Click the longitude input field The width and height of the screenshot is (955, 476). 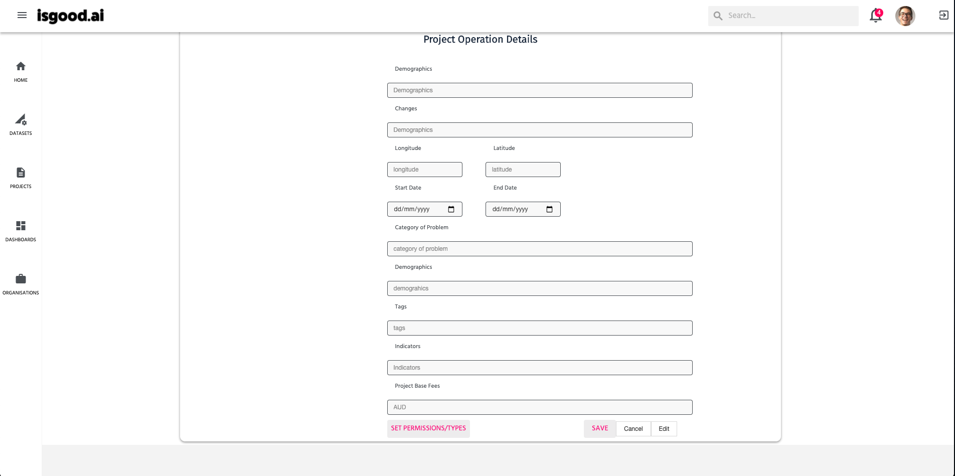pos(424,170)
